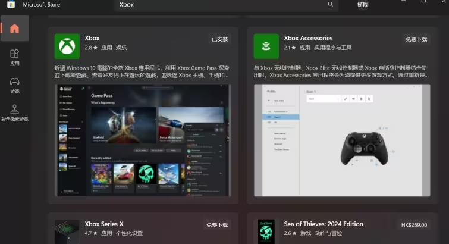This screenshot has width=449, height=244.
Task: Open the Xbox Series X app icon
Action: 67,232
